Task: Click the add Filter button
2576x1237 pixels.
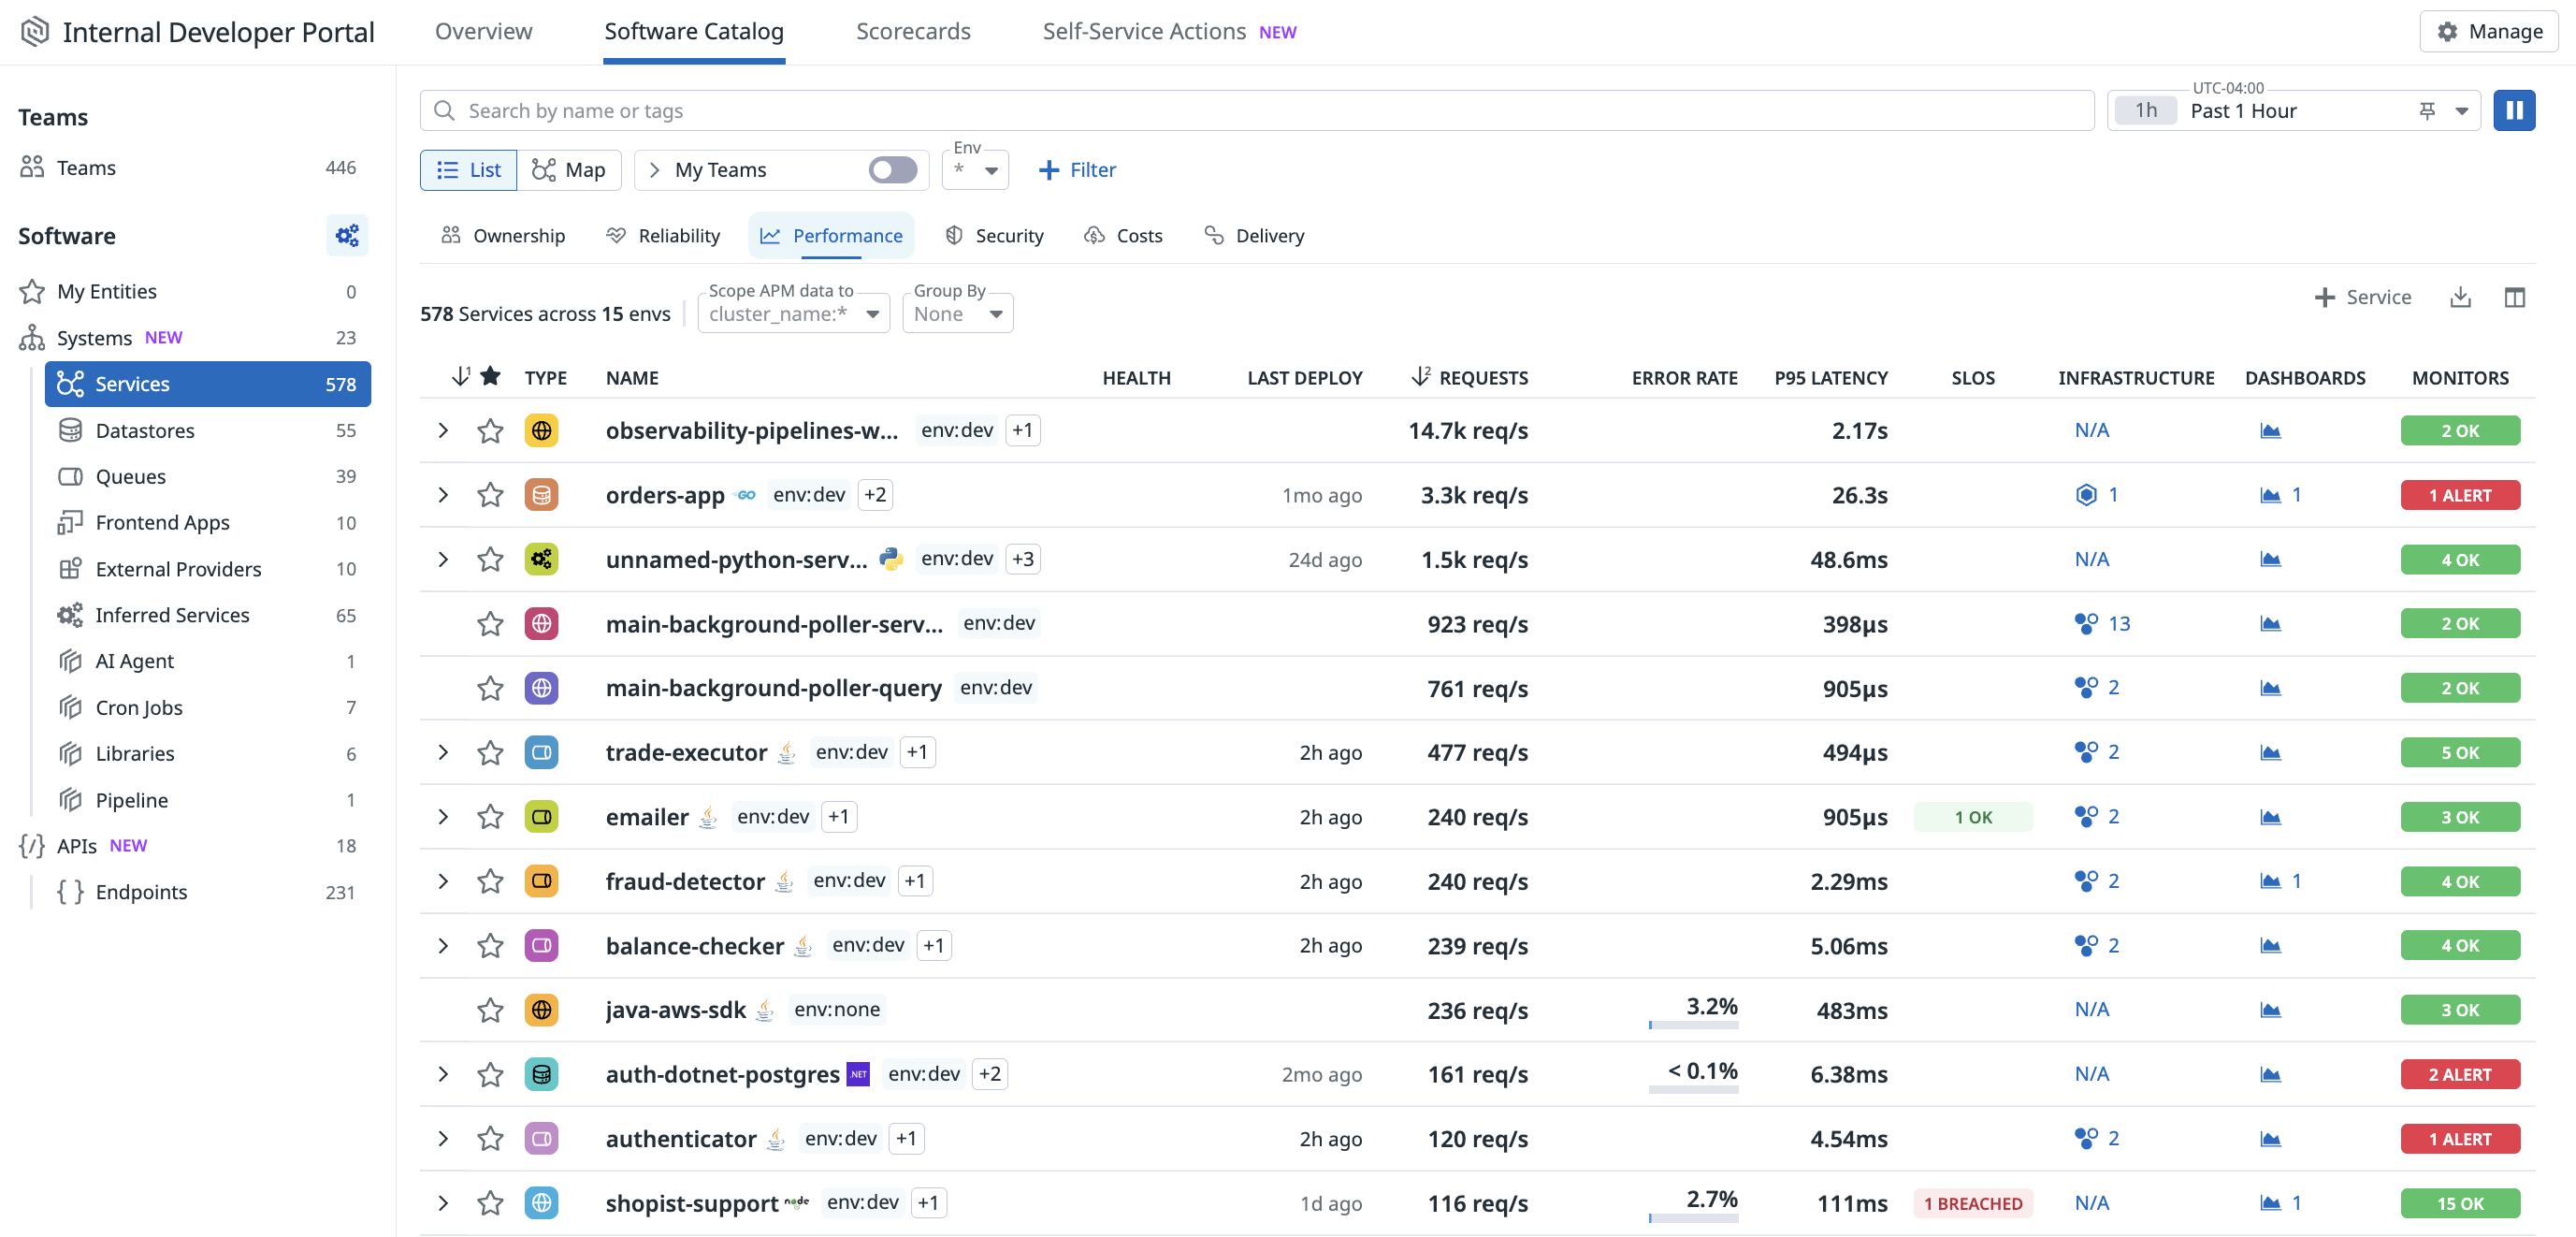Action: 1077,170
